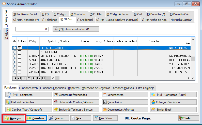Check Activo box for ABAD MARIA A

tap(19, 60)
